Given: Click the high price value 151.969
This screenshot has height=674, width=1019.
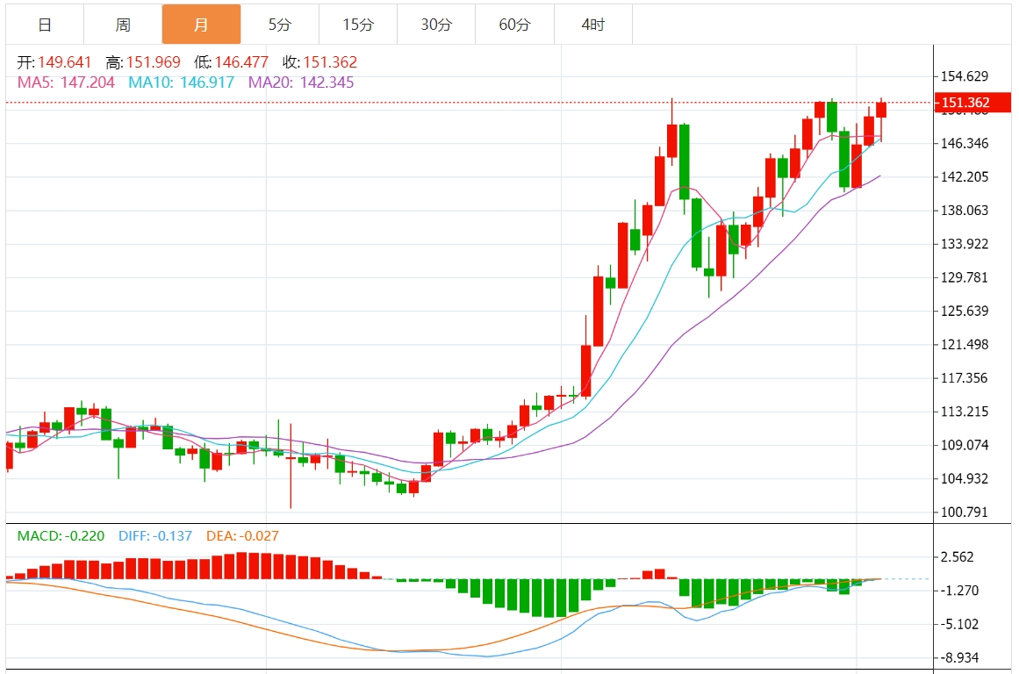Looking at the screenshot, I should [x=154, y=62].
